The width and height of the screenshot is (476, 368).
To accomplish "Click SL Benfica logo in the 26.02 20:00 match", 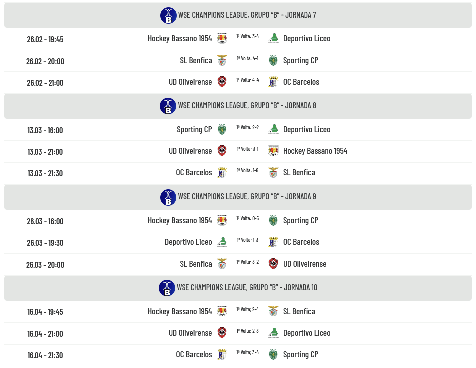I will click(222, 61).
